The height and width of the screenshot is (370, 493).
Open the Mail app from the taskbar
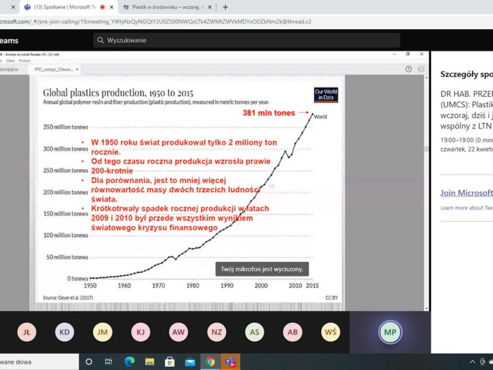(x=190, y=362)
